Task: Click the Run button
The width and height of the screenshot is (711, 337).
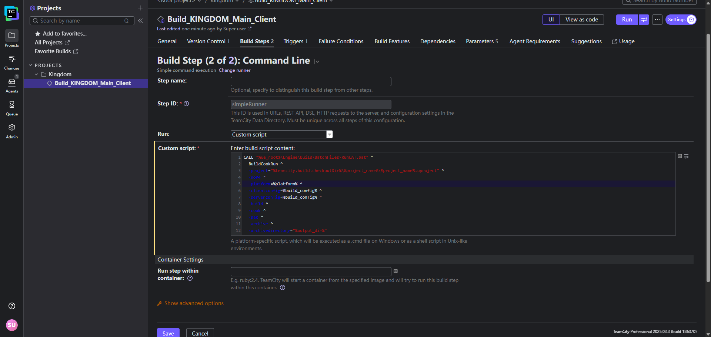Action: [627, 20]
